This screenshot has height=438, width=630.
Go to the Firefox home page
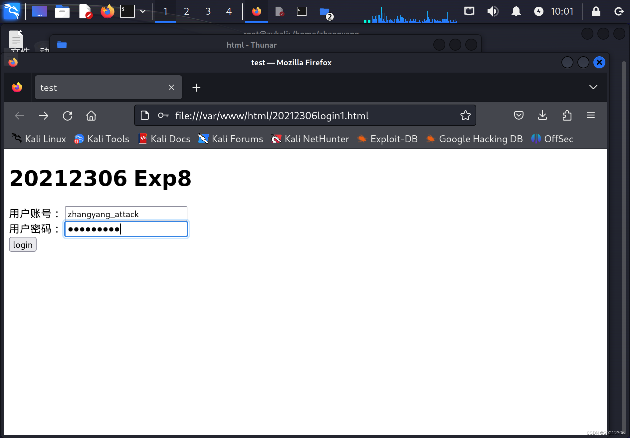(91, 116)
